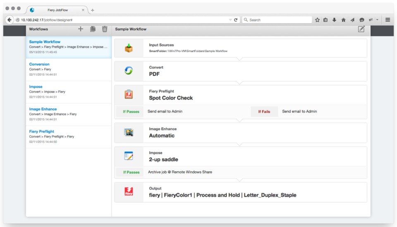The width and height of the screenshot is (397, 227).
Task: Click Archive job @ Remote Windows Share
Action: tap(180, 172)
